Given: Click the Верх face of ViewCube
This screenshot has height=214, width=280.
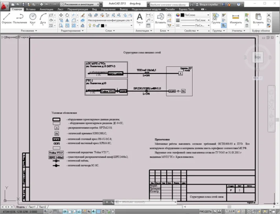Looking at the screenshot, I should tap(257, 57).
